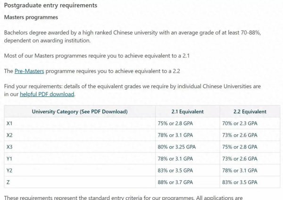Viewport: 283px width, 200px height.
Task: Select the Y1 category cell
Action: pyautogui.click(x=10, y=158)
